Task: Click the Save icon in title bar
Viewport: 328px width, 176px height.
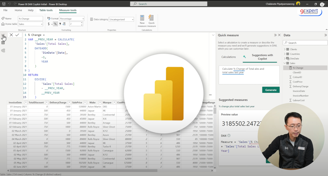Action: (x=4, y=4)
